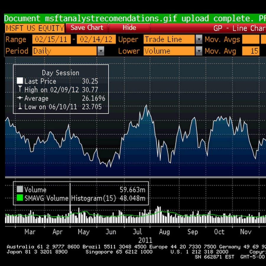The image size is (266, 266).
Task: Click the green SMAVG Volume legend swatch
Action: pos(20,198)
